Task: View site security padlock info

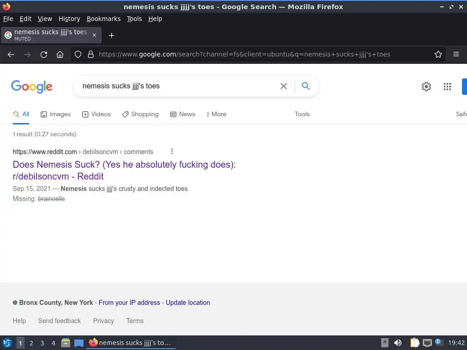Action: [91, 55]
